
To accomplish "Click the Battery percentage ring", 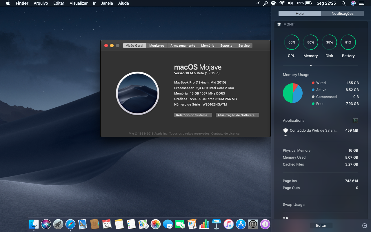I will coord(348,42).
